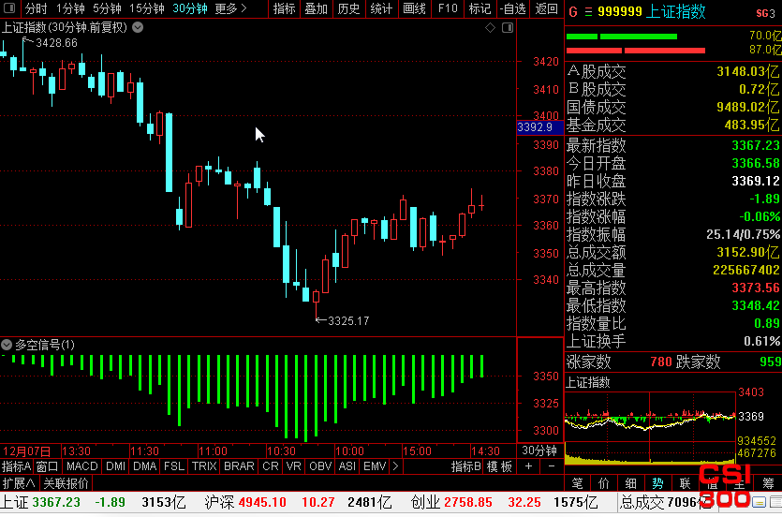Screen dimensions: 782x517
Task: Click the diamond icon above the chart
Action: [490, 28]
